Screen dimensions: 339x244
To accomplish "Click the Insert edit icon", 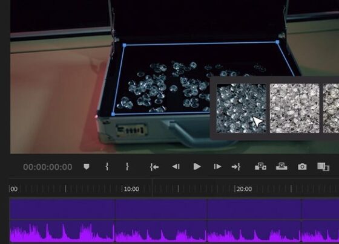I will (260, 166).
